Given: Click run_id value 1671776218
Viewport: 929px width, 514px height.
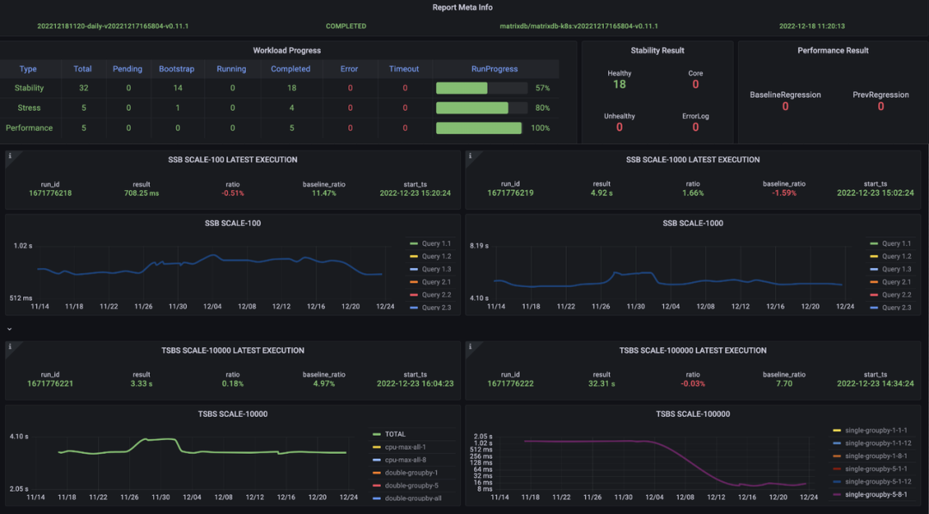Looking at the screenshot, I should [x=51, y=193].
